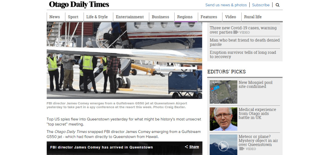Open the Mosgiel pool map thumbnail
This screenshot has height=155, width=333.
click(223, 92)
